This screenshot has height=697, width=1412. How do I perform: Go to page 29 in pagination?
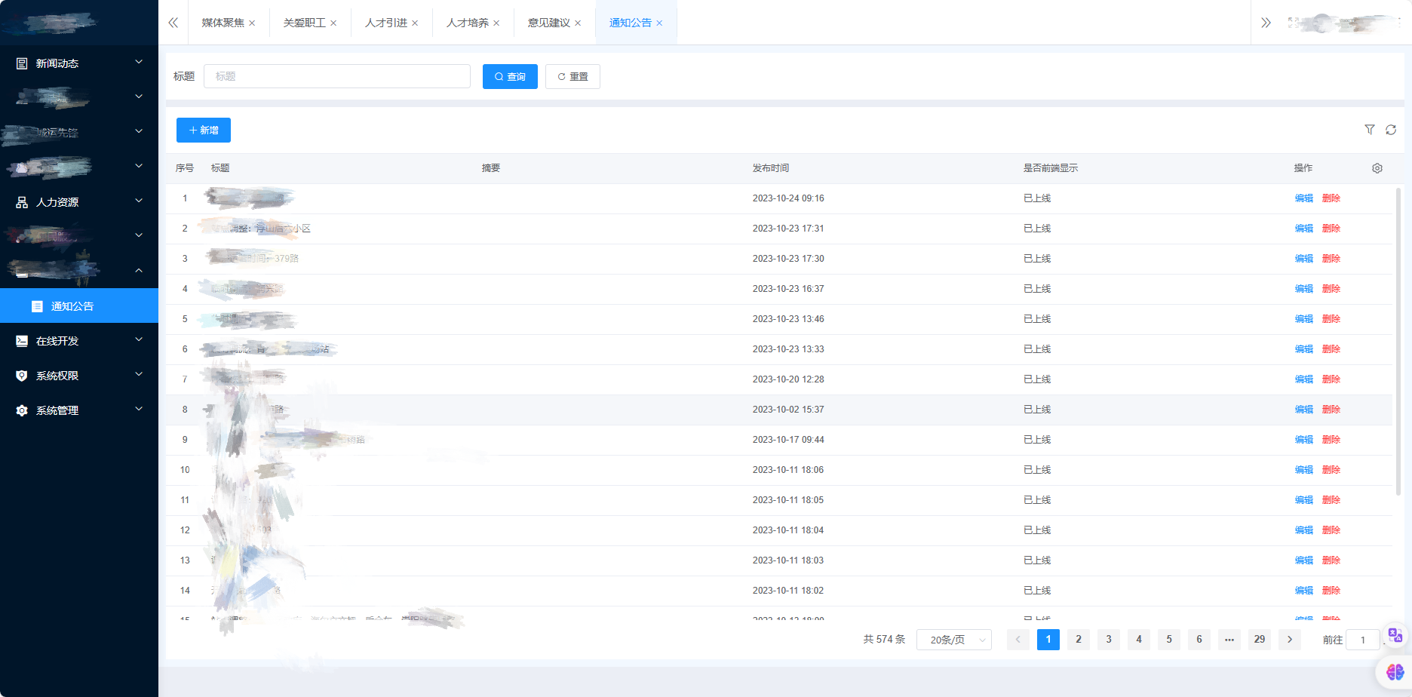1260,640
